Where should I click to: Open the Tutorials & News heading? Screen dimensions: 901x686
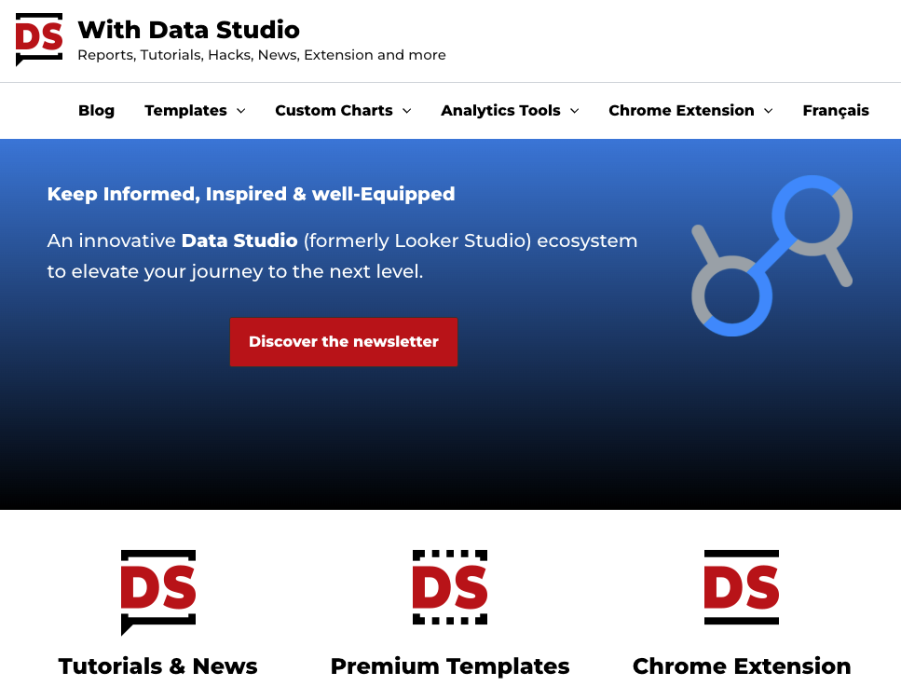158,665
